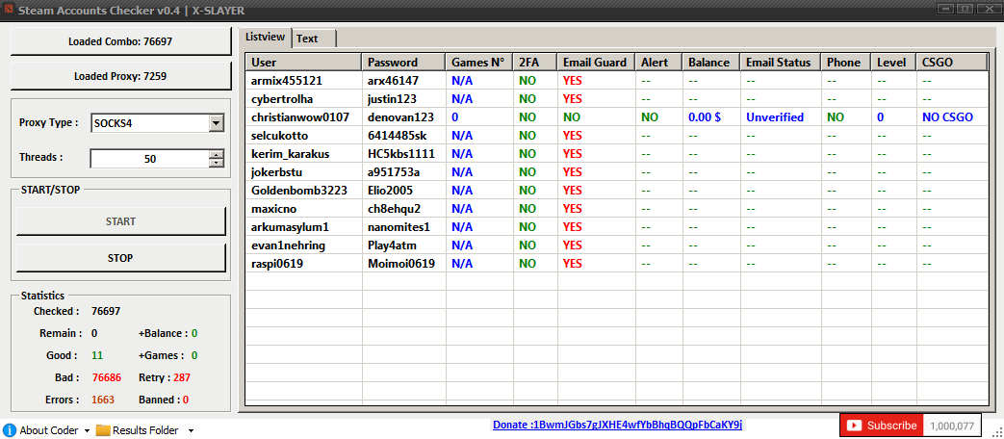
Task: Click the subscriber count 1,000,077
Action: 952,426
